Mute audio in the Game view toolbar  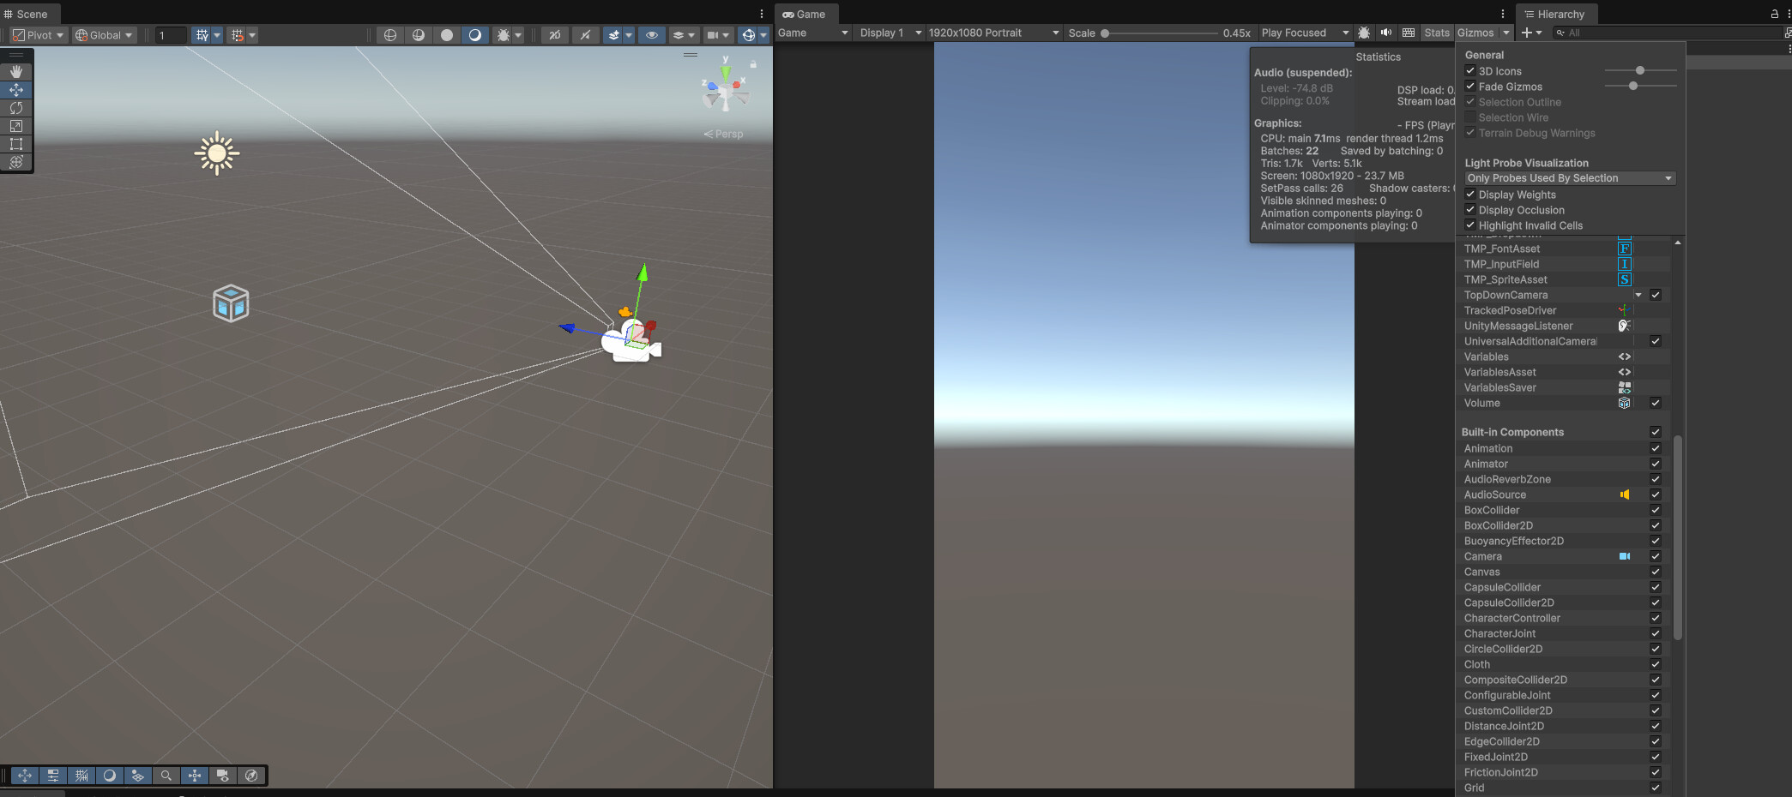[x=1386, y=33]
